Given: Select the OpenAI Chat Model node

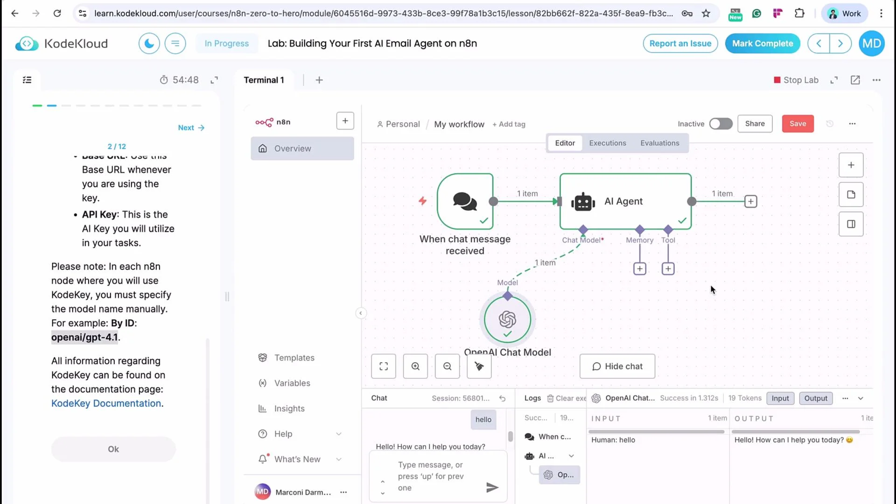Looking at the screenshot, I should 507,320.
